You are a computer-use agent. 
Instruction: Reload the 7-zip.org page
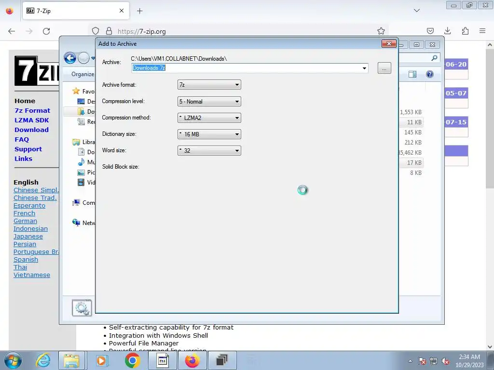(46, 31)
